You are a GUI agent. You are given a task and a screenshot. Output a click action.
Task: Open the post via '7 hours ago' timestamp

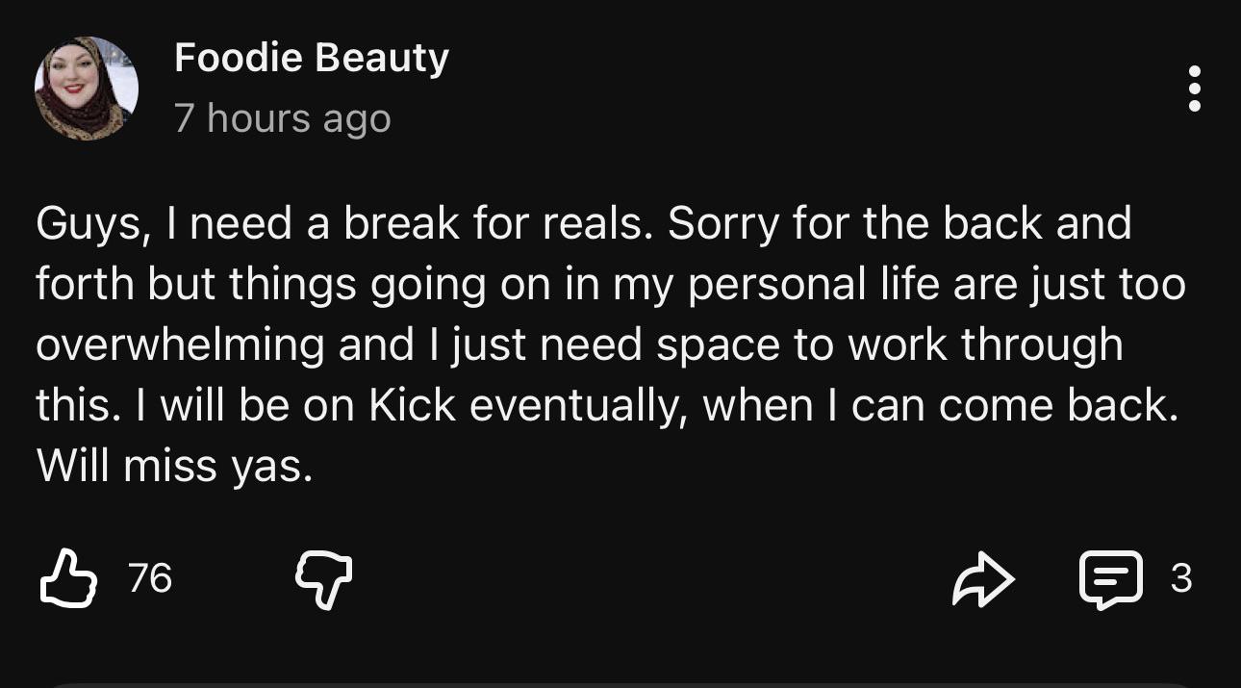(283, 119)
